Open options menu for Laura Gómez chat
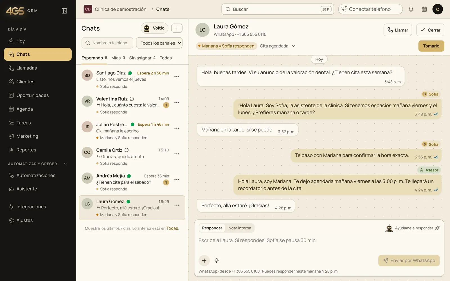 tap(177, 205)
